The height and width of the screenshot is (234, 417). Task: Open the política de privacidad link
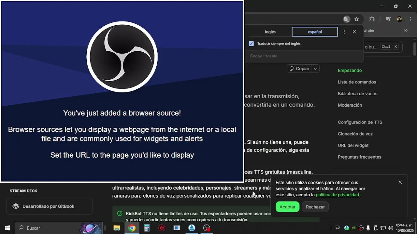point(337,195)
